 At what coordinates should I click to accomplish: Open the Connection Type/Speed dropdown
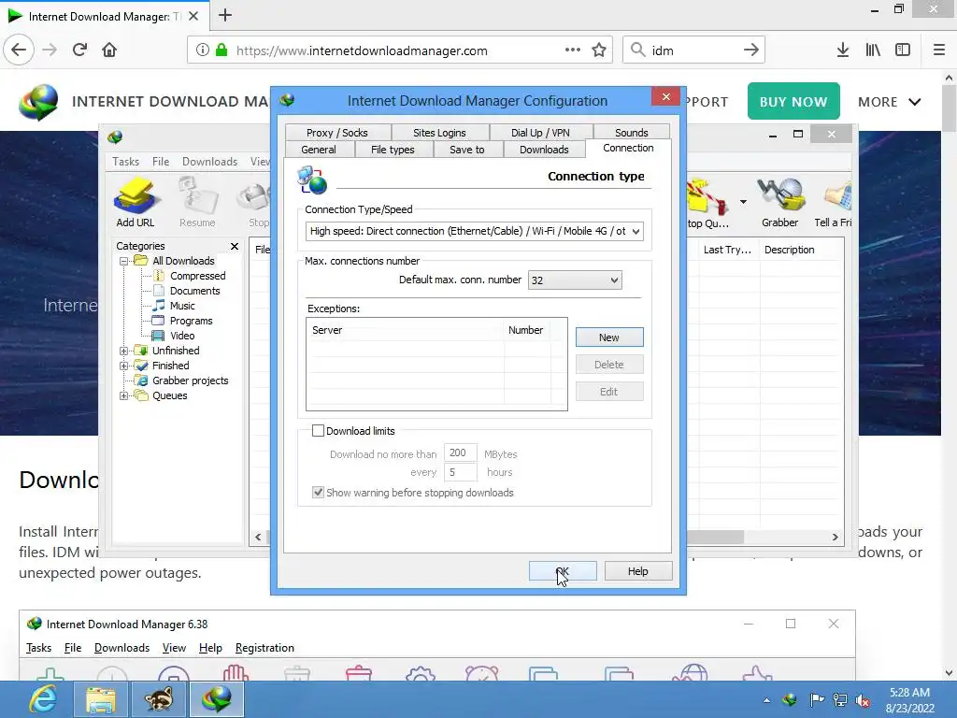coord(474,232)
